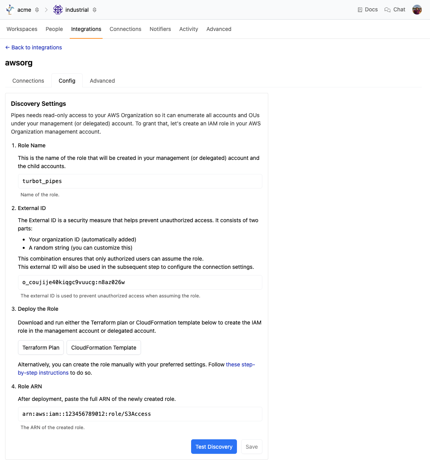Image resolution: width=430 pixels, height=464 pixels.
Task: Expand the acme organization switcher
Action: tap(37, 10)
